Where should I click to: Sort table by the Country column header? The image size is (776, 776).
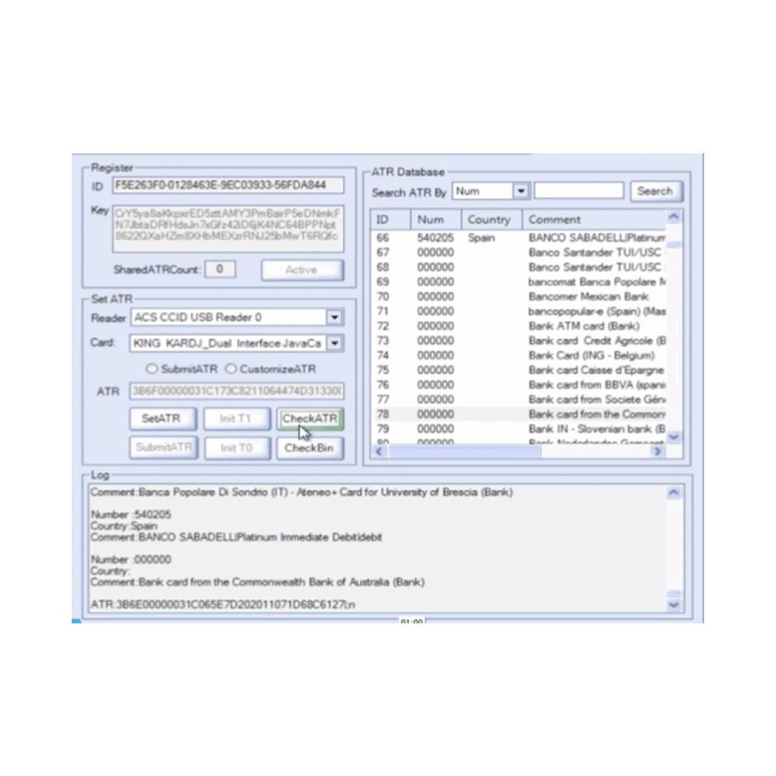pos(490,220)
